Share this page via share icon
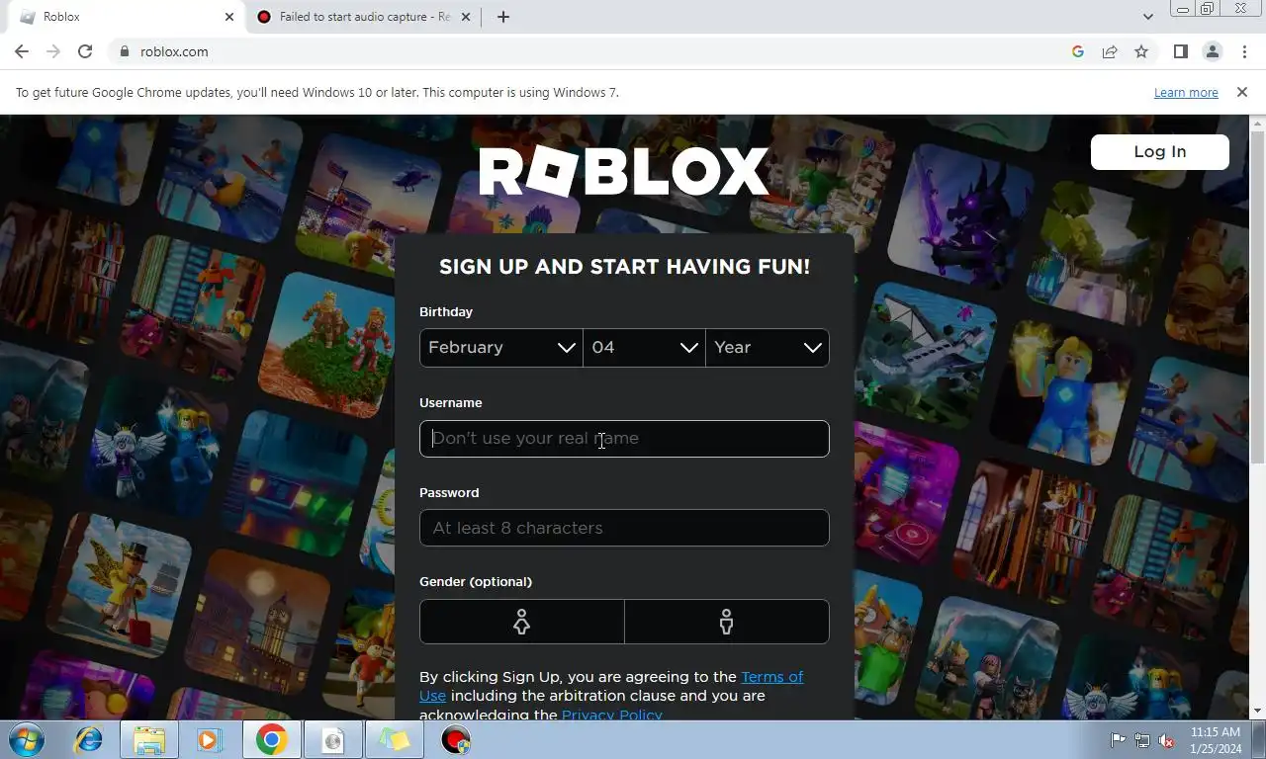The image size is (1266, 759). pos(1110,51)
